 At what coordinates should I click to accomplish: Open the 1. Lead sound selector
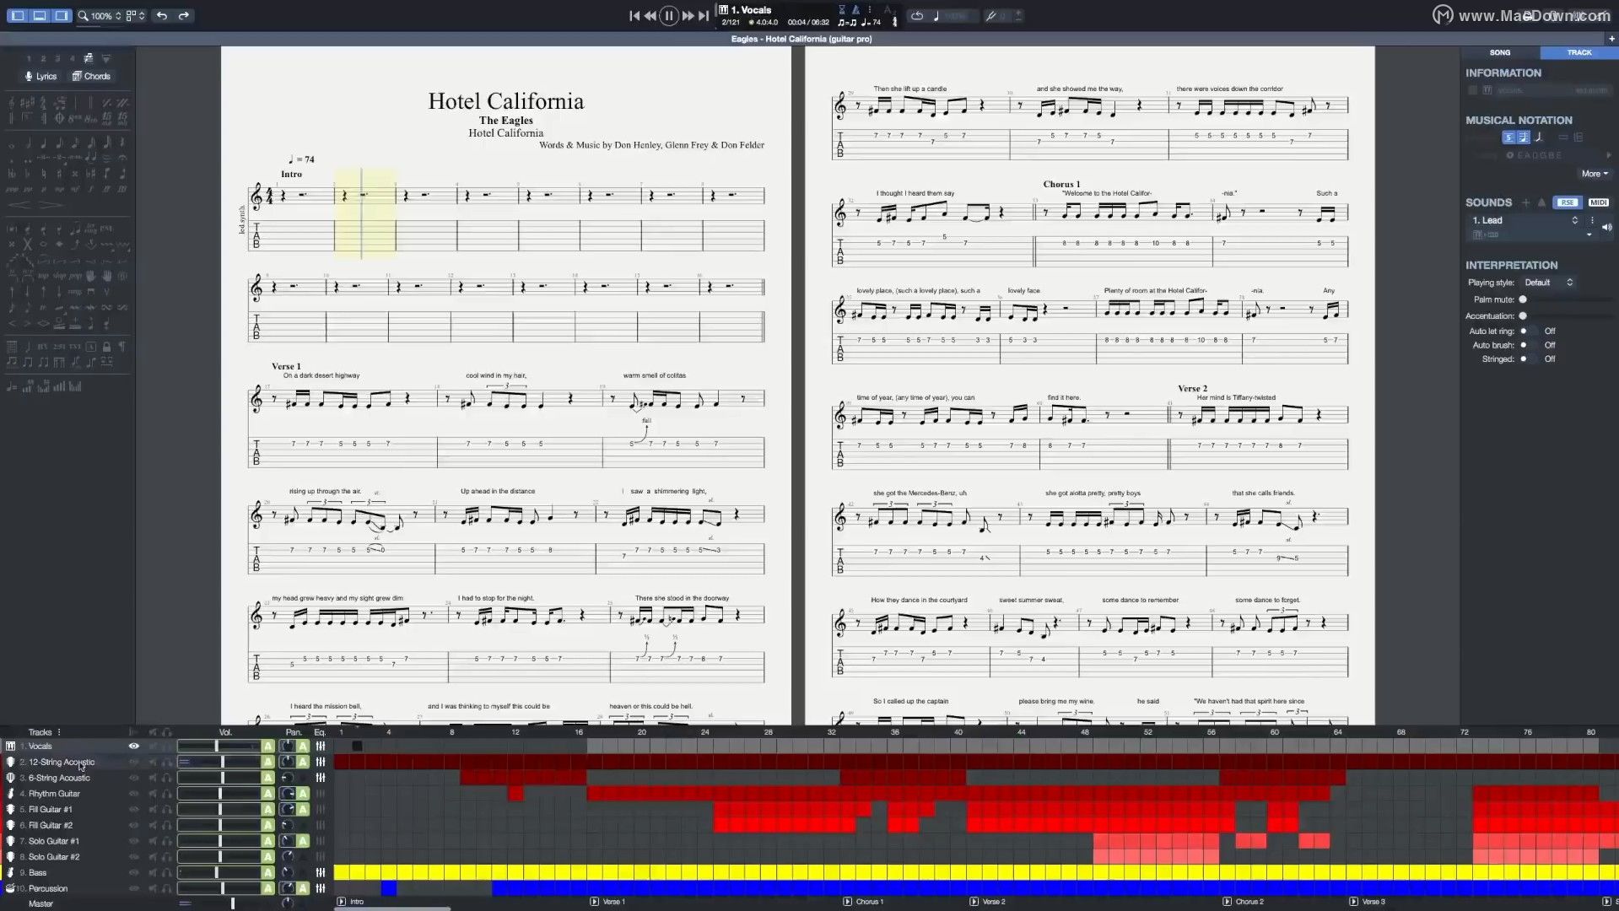pos(1525,220)
